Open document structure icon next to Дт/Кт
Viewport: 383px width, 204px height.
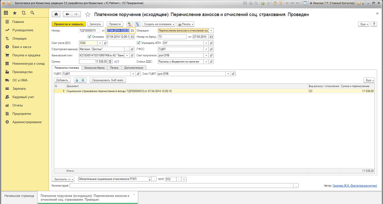(x=137, y=24)
